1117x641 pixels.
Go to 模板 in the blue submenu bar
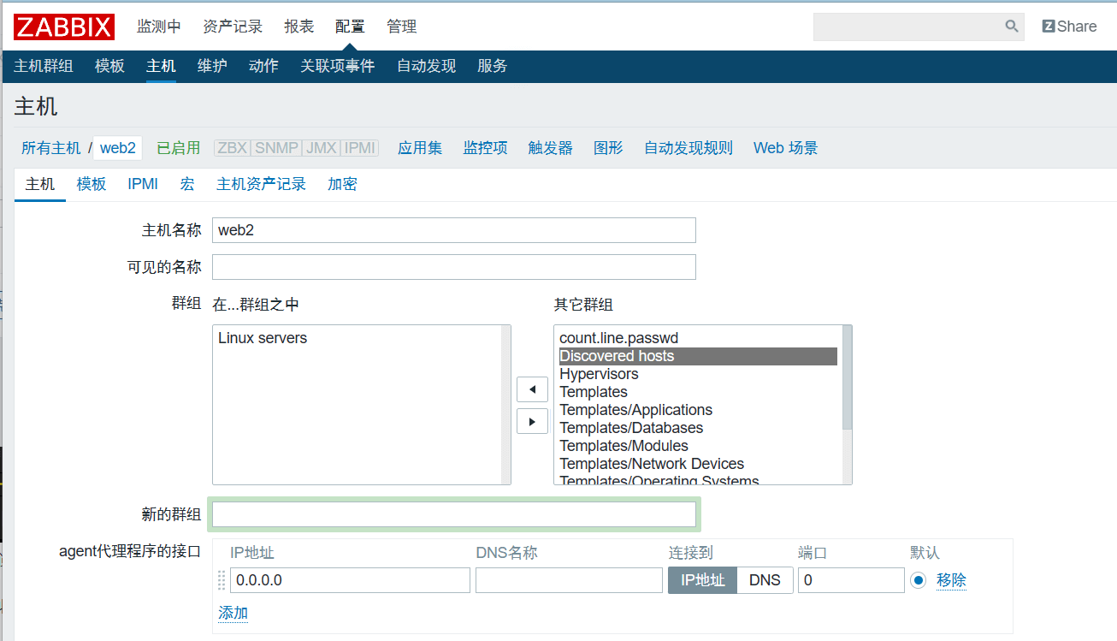[109, 66]
